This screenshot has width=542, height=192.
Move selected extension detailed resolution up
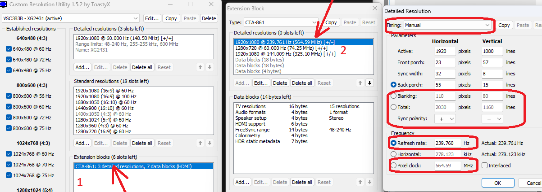pos(360,83)
